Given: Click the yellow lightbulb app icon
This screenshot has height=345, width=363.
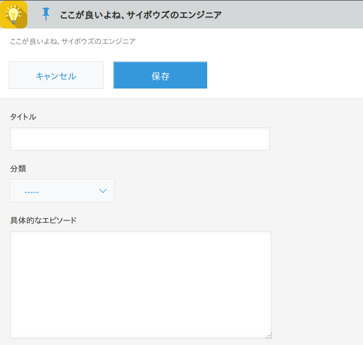Looking at the screenshot, I should [x=13, y=15].
